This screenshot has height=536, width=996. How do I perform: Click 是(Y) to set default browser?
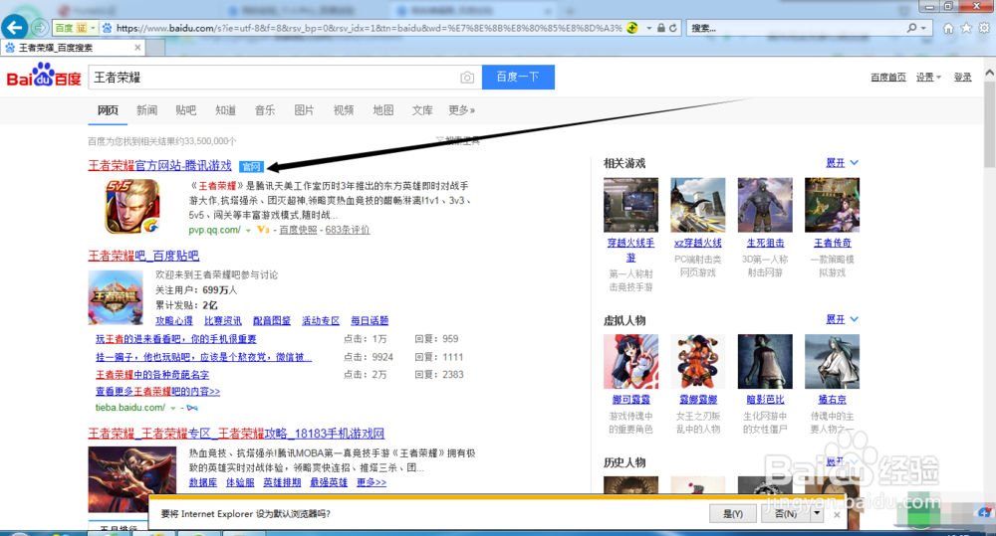(x=733, y=514)
